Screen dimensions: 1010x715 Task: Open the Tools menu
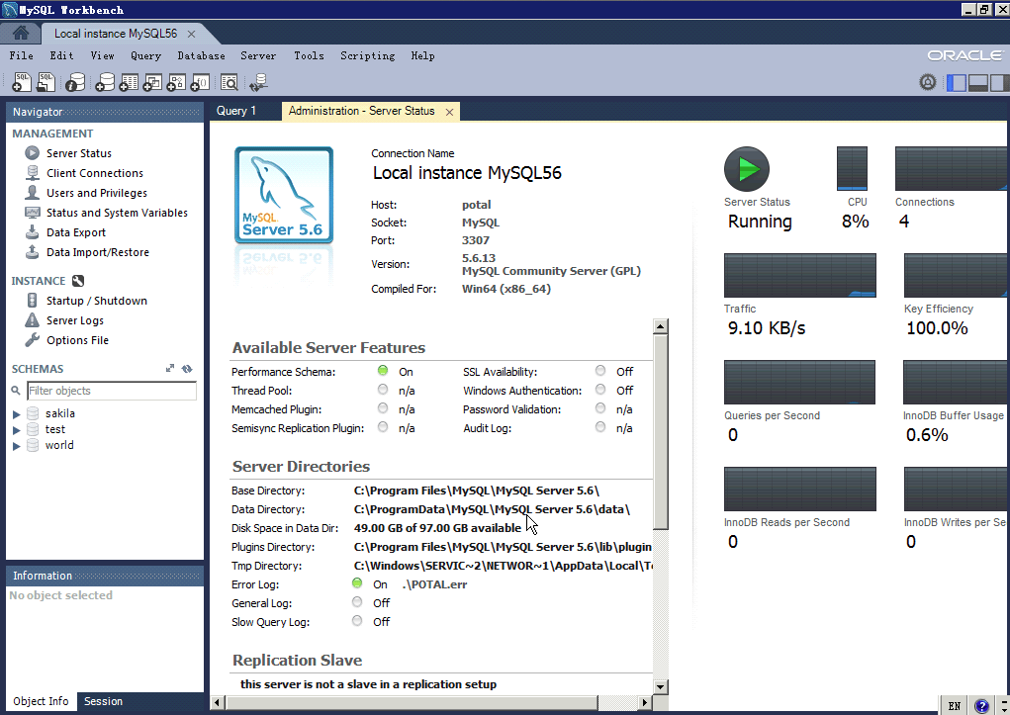(x=310, y=56)
